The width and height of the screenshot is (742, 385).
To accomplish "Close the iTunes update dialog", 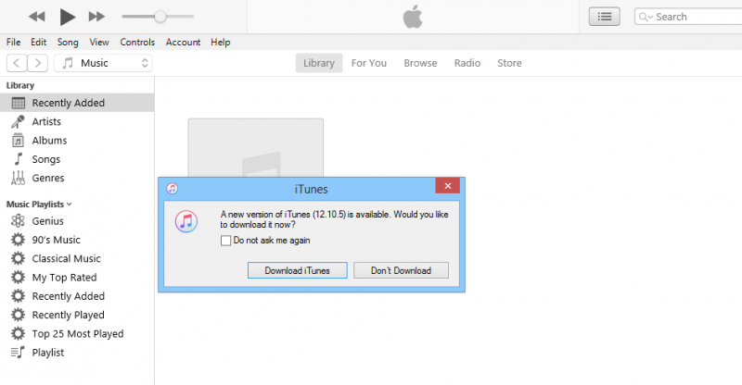I will [x=448, y=186].
